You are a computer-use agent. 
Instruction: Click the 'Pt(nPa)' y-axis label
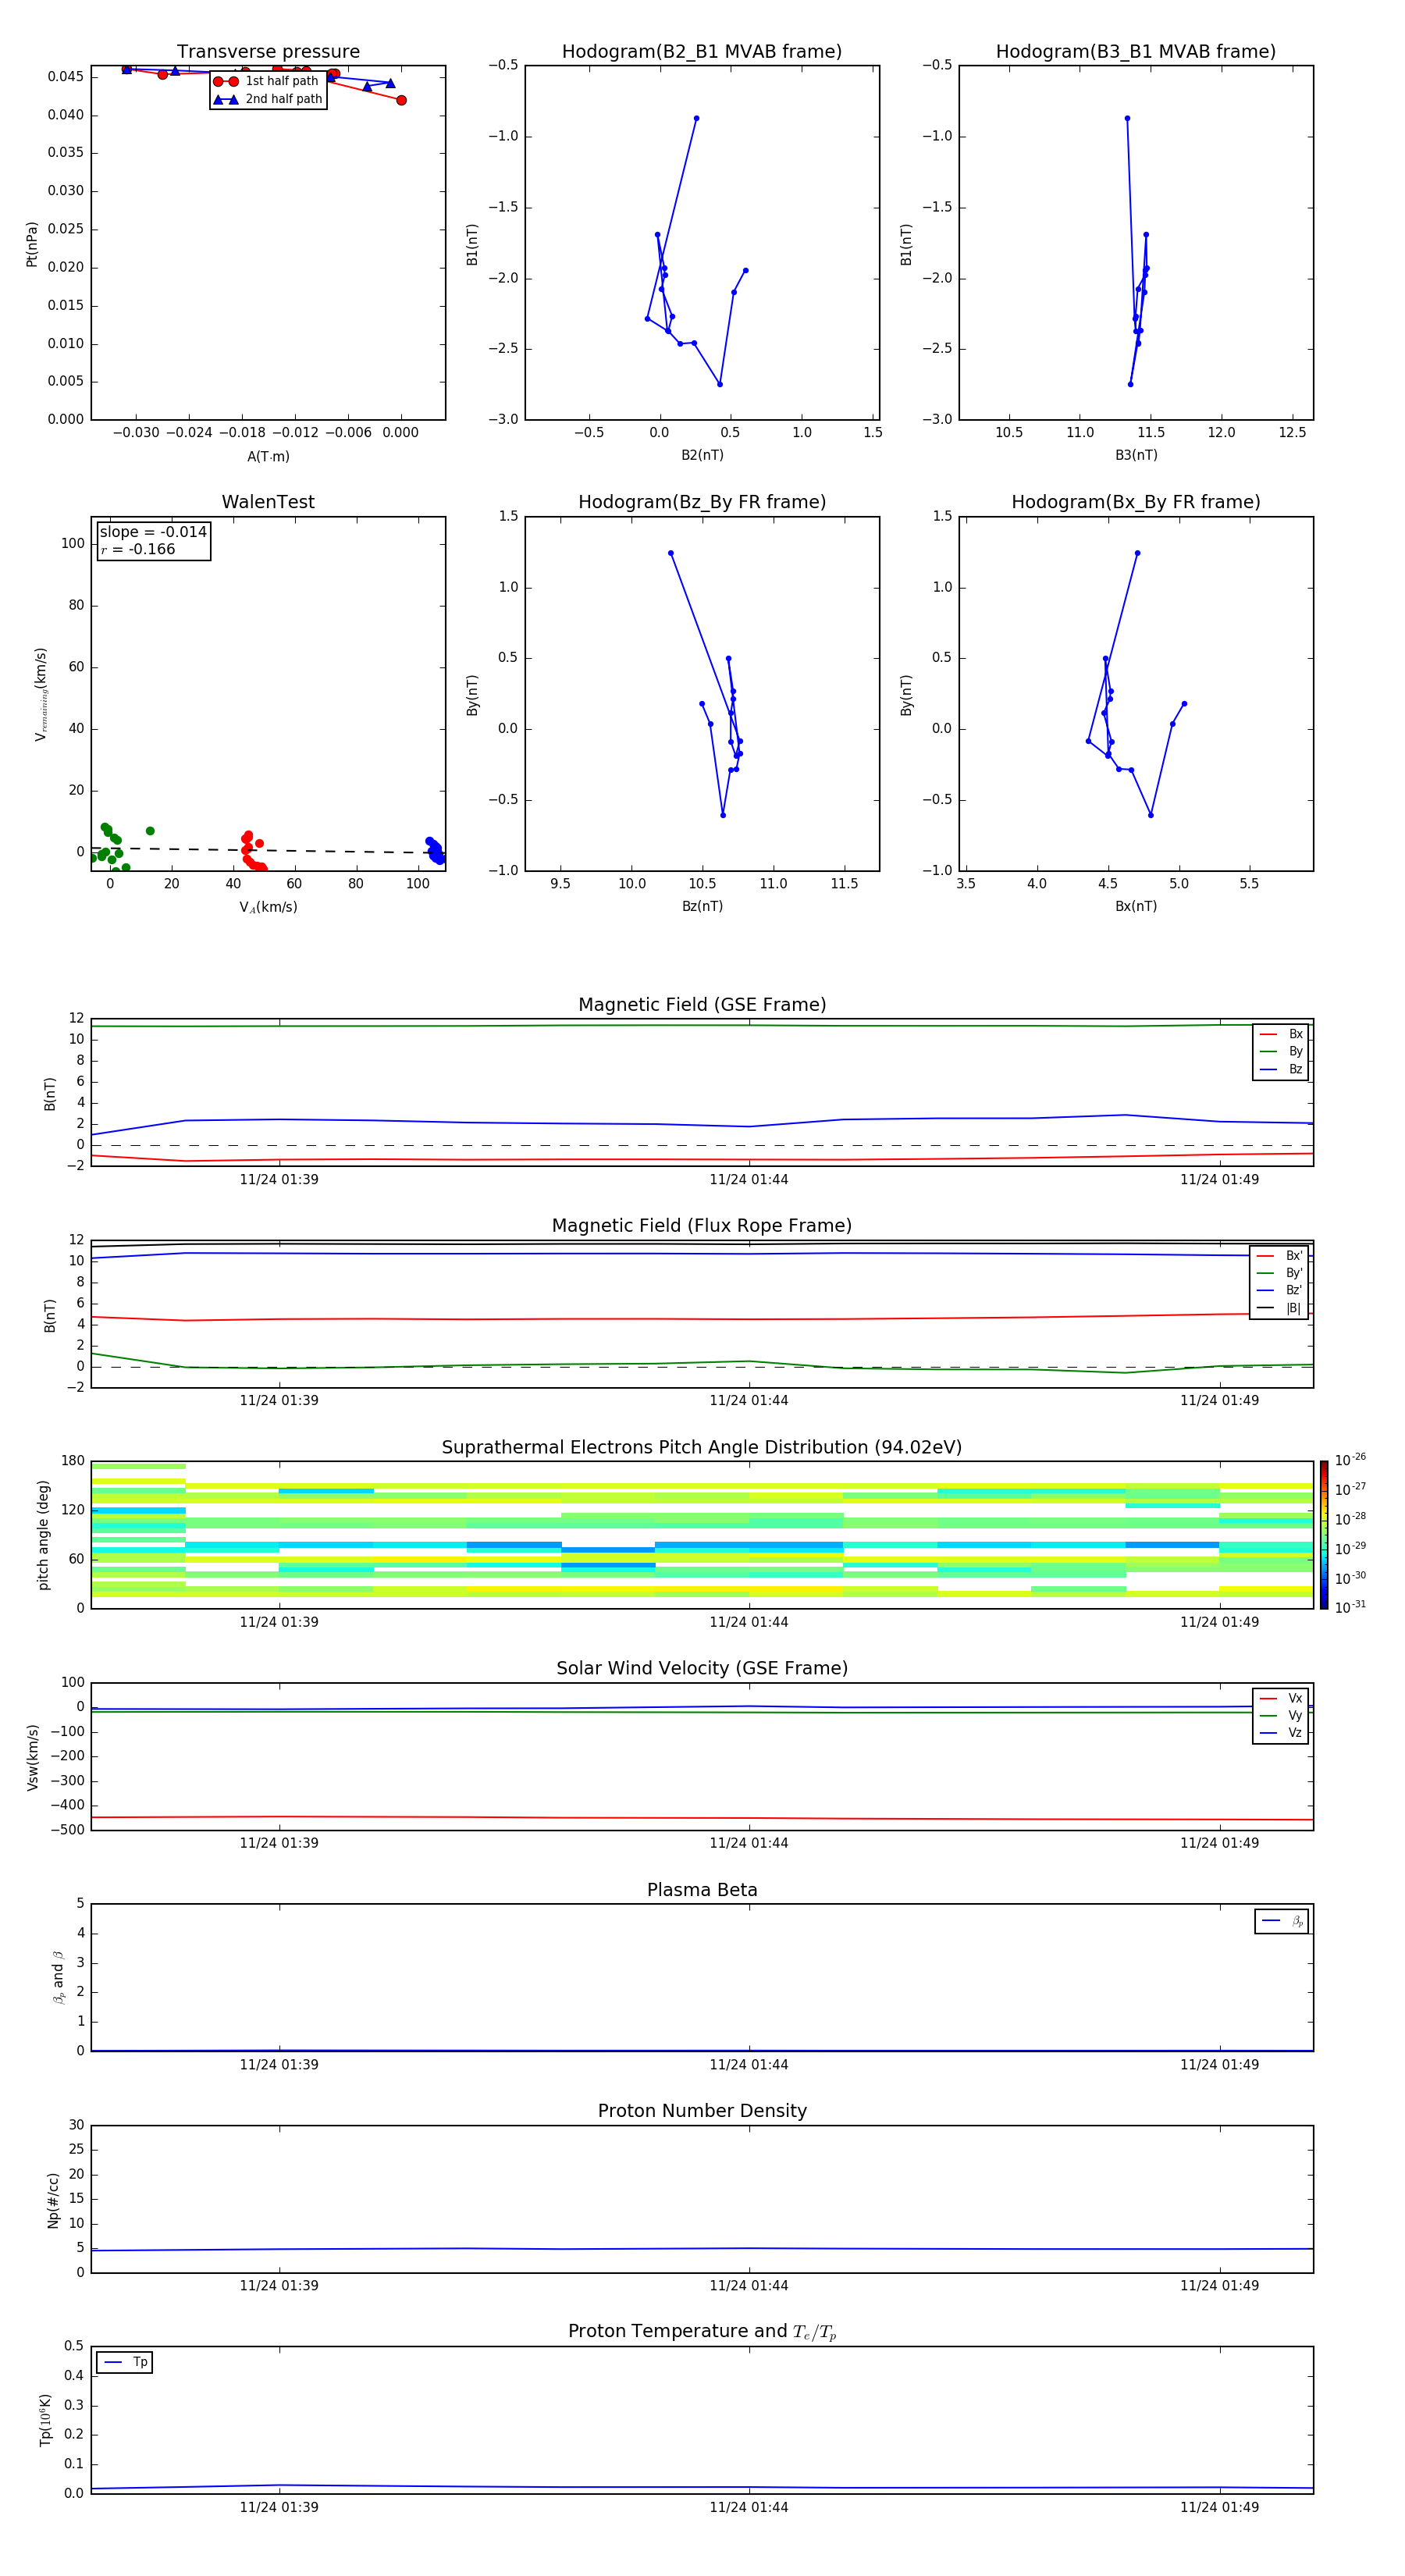(x=32, y=243)
